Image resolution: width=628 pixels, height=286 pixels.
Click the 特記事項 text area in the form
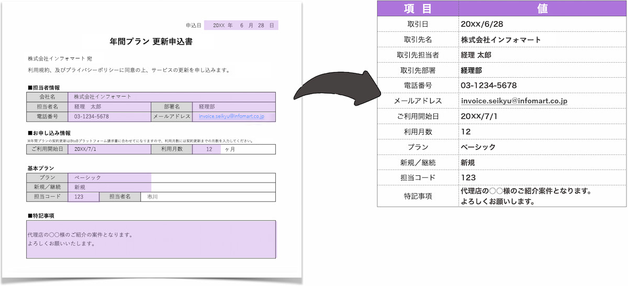(x=151, y=240)
